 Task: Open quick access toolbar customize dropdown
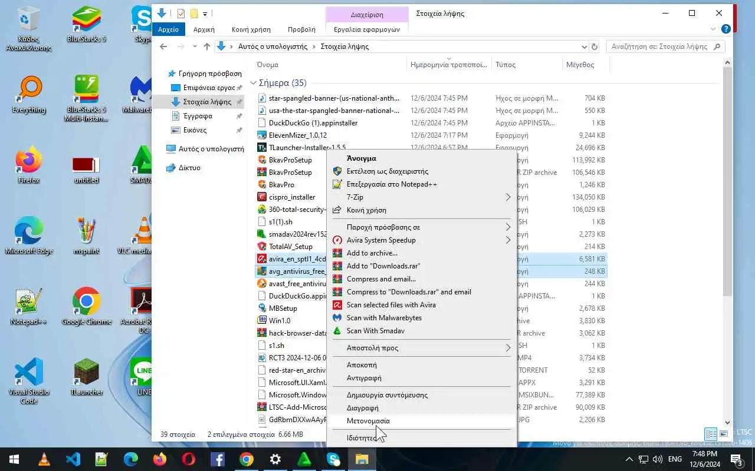205,14
